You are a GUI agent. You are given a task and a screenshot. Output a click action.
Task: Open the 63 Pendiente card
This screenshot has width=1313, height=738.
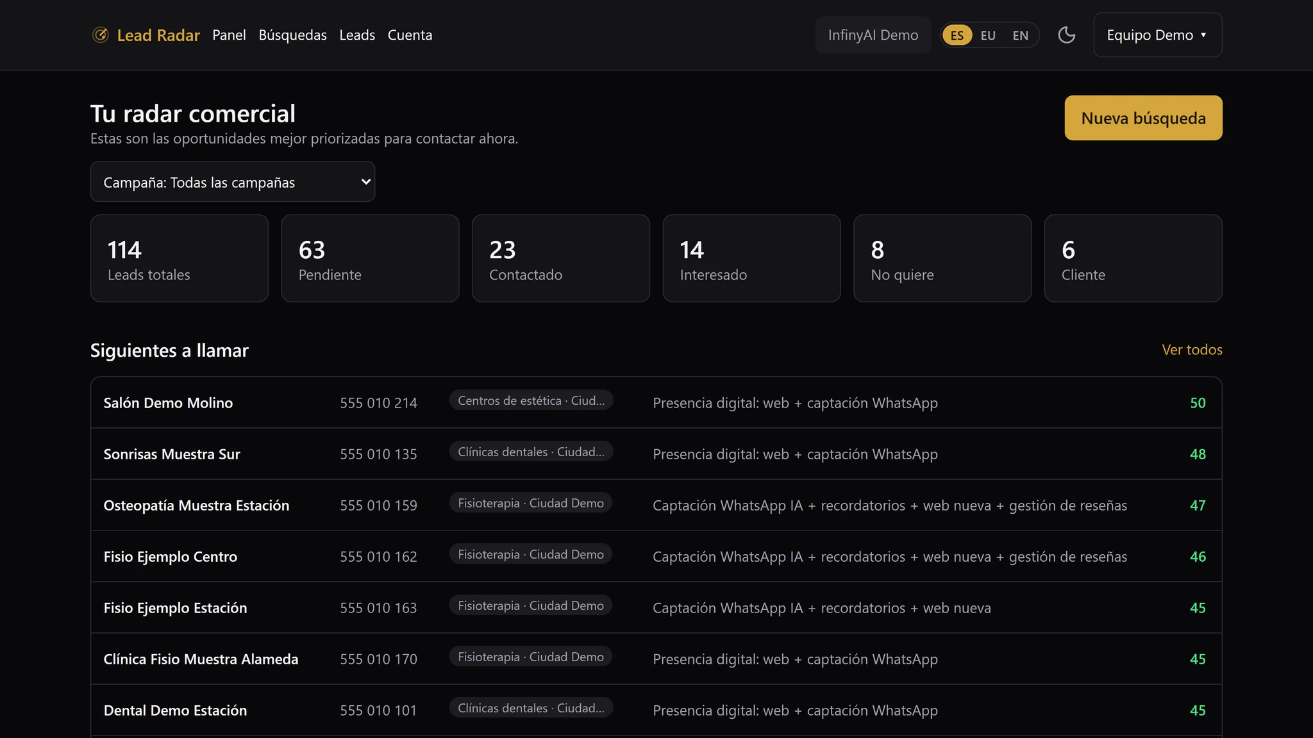click(370, 258)
